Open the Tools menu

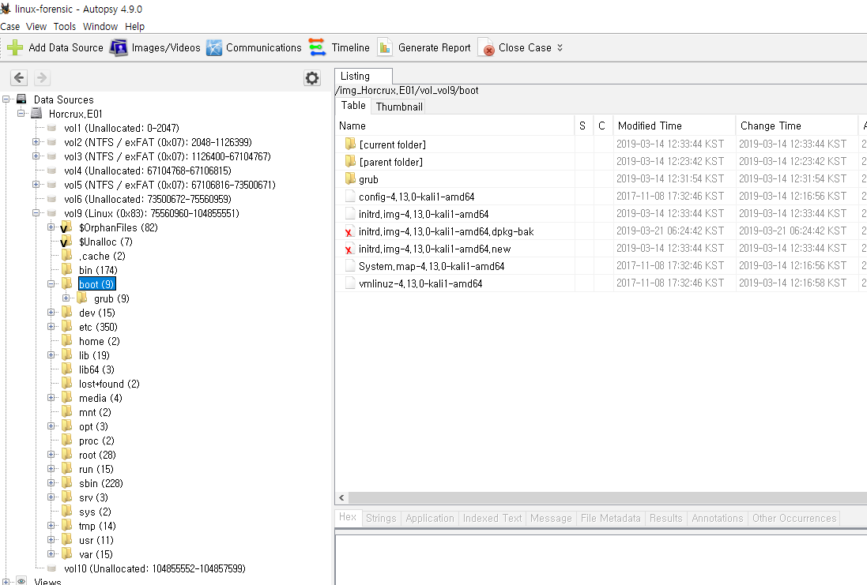[65, 27]
